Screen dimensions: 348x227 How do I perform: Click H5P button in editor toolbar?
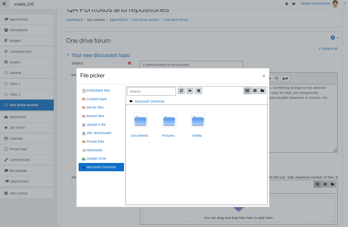pos(285,79)
